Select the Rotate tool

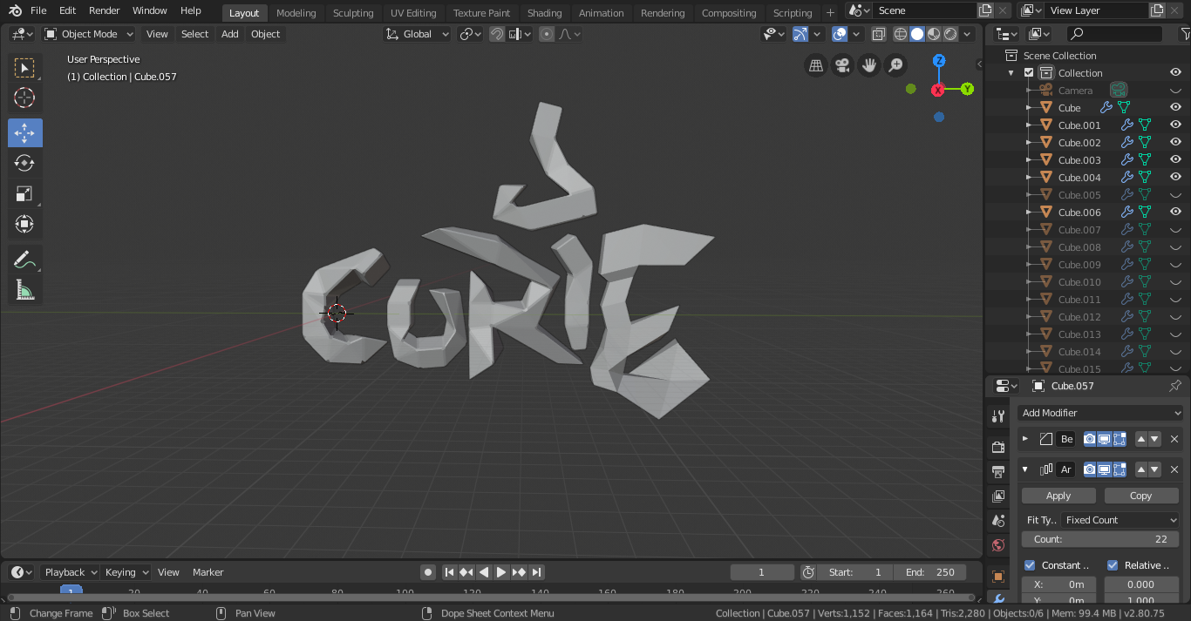tap(24, 163)
